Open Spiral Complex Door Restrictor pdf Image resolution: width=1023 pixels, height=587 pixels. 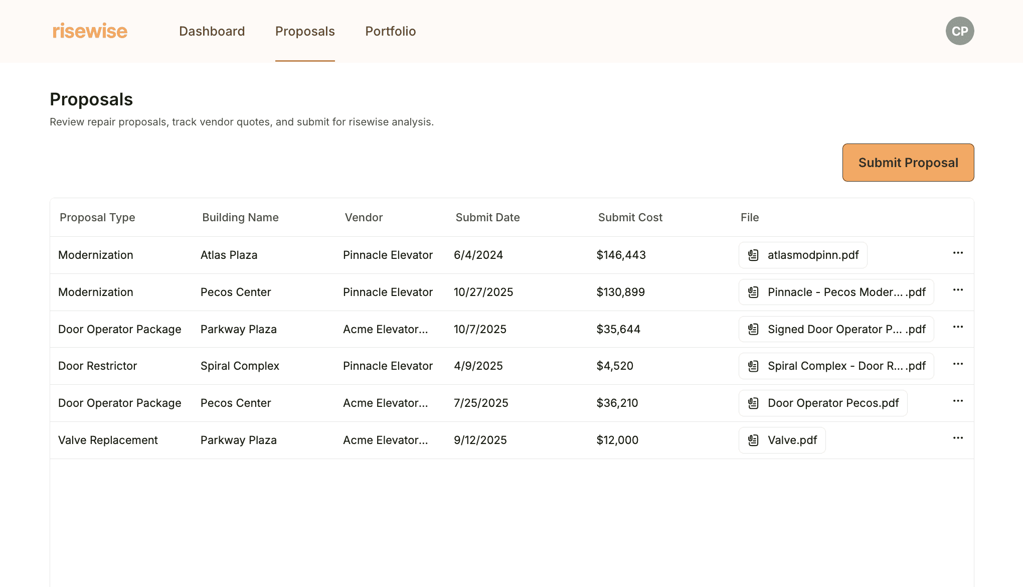pyautogui.click(x=836, y=366)
